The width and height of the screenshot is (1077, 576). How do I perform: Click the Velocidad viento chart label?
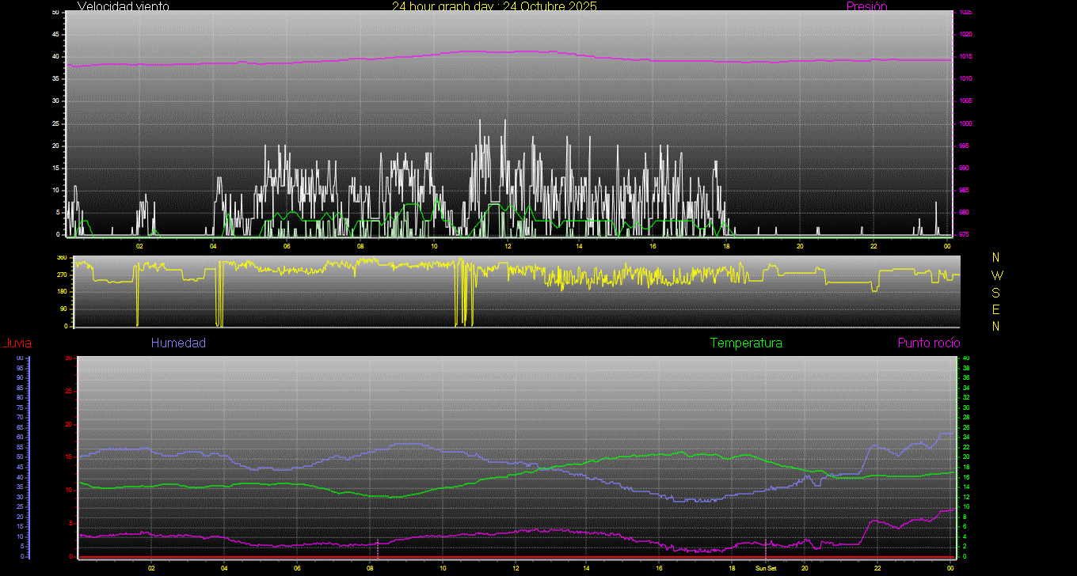coord(123,6)
